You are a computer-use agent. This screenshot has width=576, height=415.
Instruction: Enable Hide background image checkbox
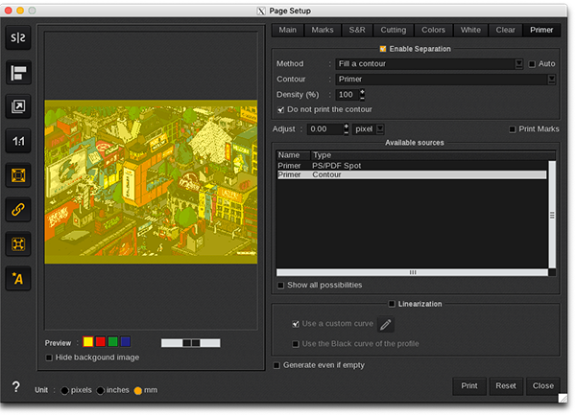click(x=50, y=357)
